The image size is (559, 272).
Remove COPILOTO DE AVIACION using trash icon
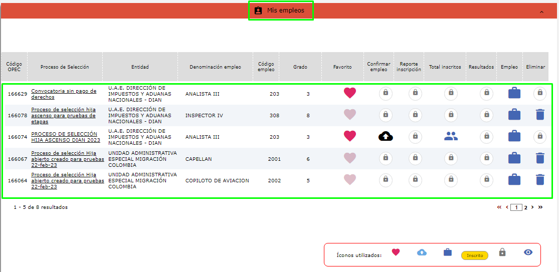click(x=539, y=179)
